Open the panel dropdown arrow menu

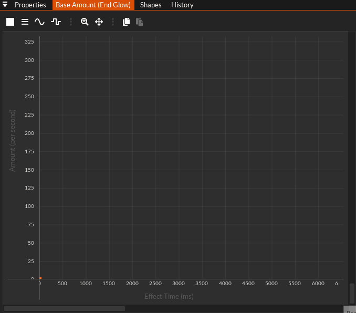pyautogui.click(x=5, y=5)
